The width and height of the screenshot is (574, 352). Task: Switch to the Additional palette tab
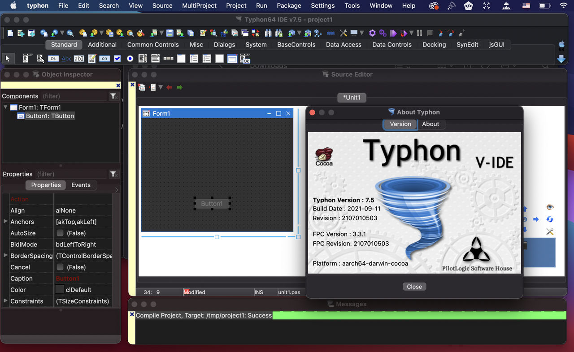click(x=102, y=44)
